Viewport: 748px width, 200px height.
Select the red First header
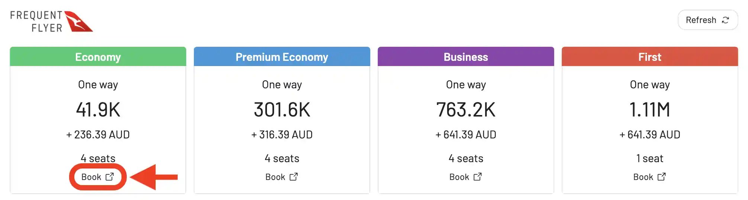(650, 57)
